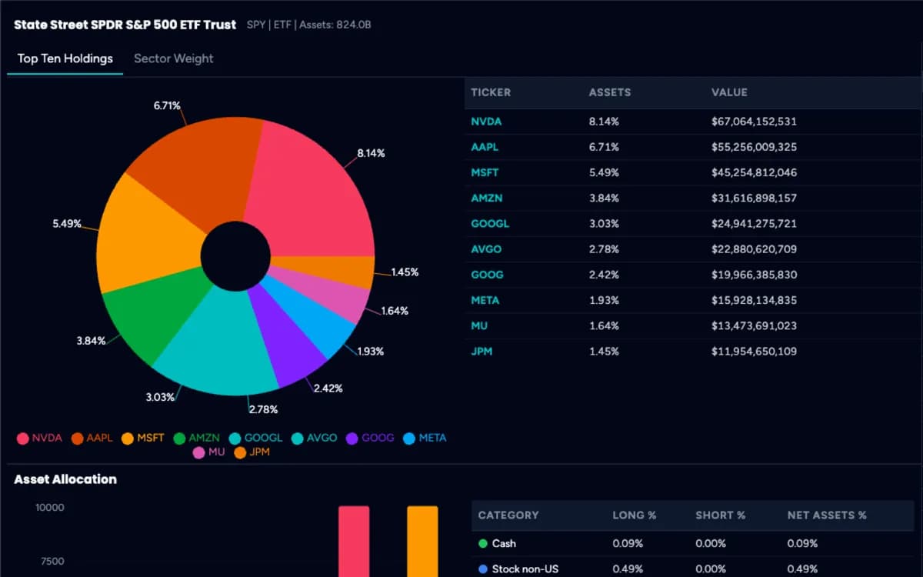
Task: Open GOOG ticker link in table
Action: click(x=488, y=275)
